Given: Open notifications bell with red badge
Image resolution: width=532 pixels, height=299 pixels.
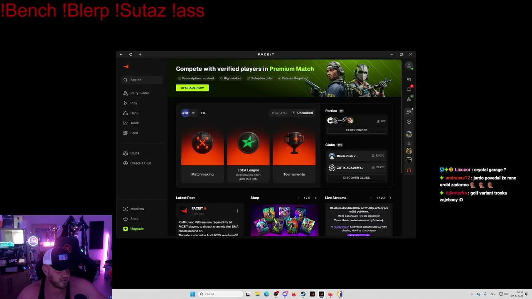Looking at the screenshot, I should [409, 89].
